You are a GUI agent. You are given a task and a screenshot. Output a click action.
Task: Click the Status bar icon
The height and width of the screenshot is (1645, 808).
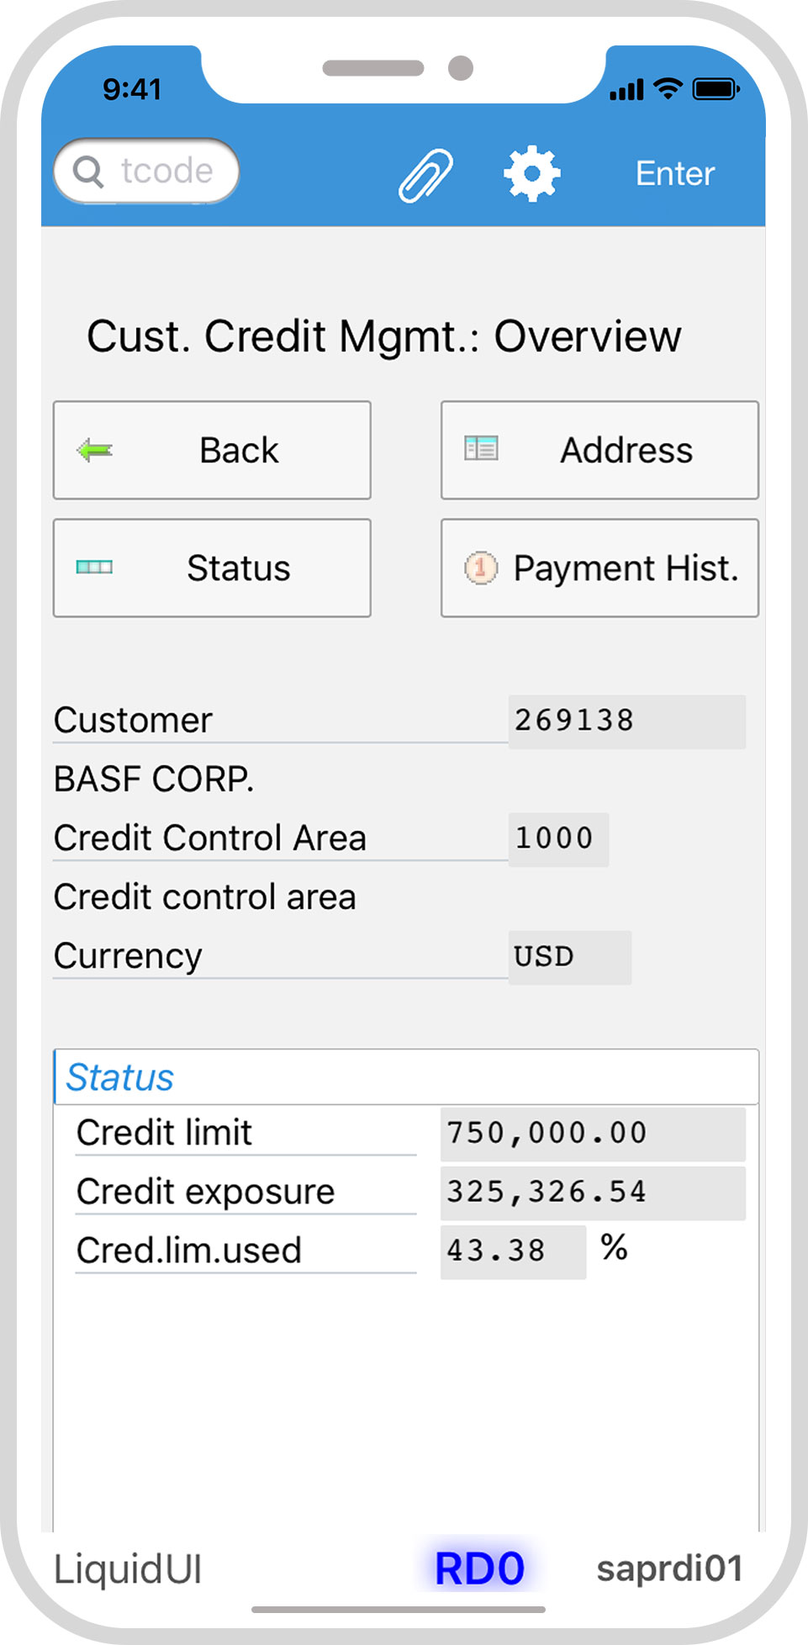click(x=94, y=568)
